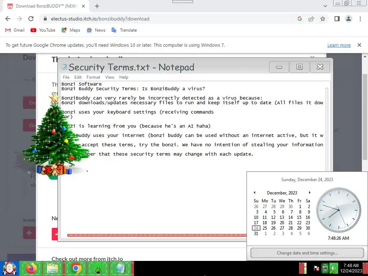Viewport: 368px width, 276px height.
Task: Reload the BonziBuddy download page
Action: point(31,19)
